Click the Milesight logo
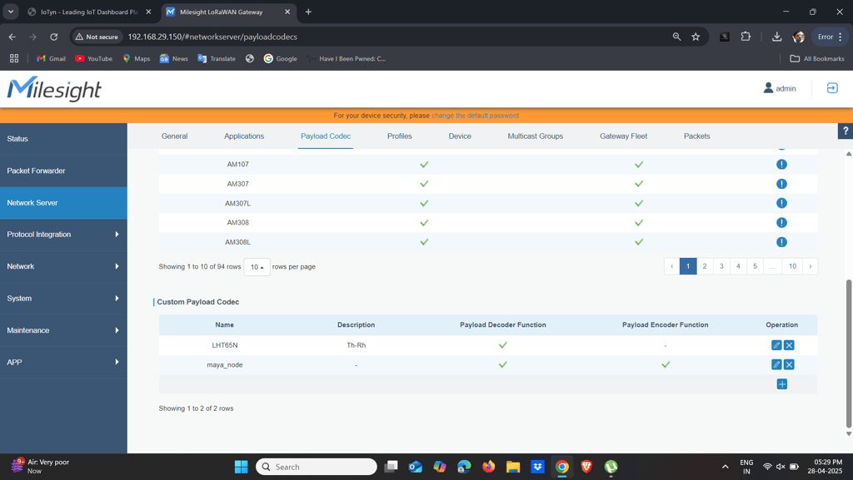 54,89
